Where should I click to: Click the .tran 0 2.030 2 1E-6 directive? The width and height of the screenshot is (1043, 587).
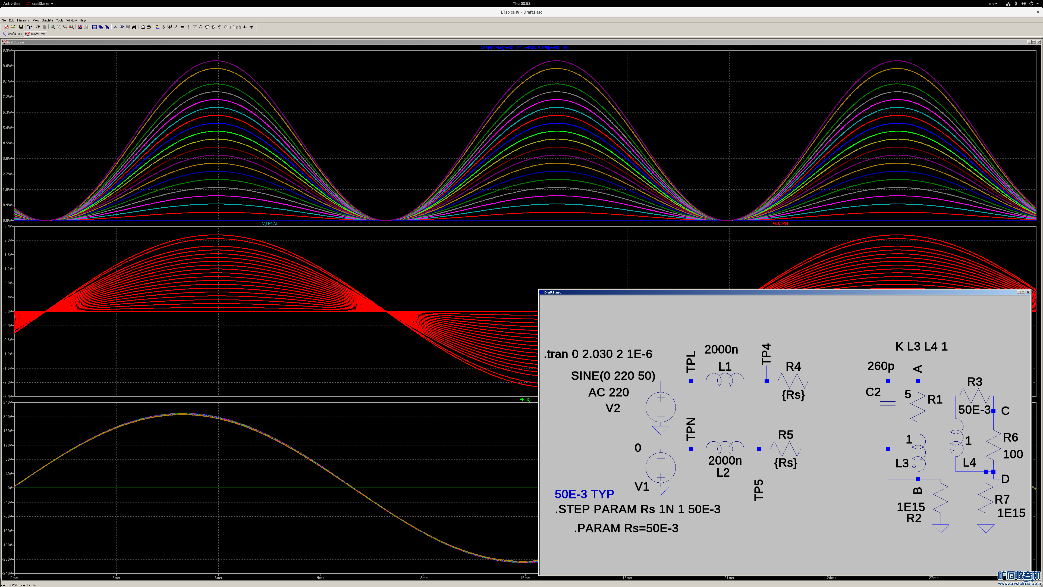(598, 354)
